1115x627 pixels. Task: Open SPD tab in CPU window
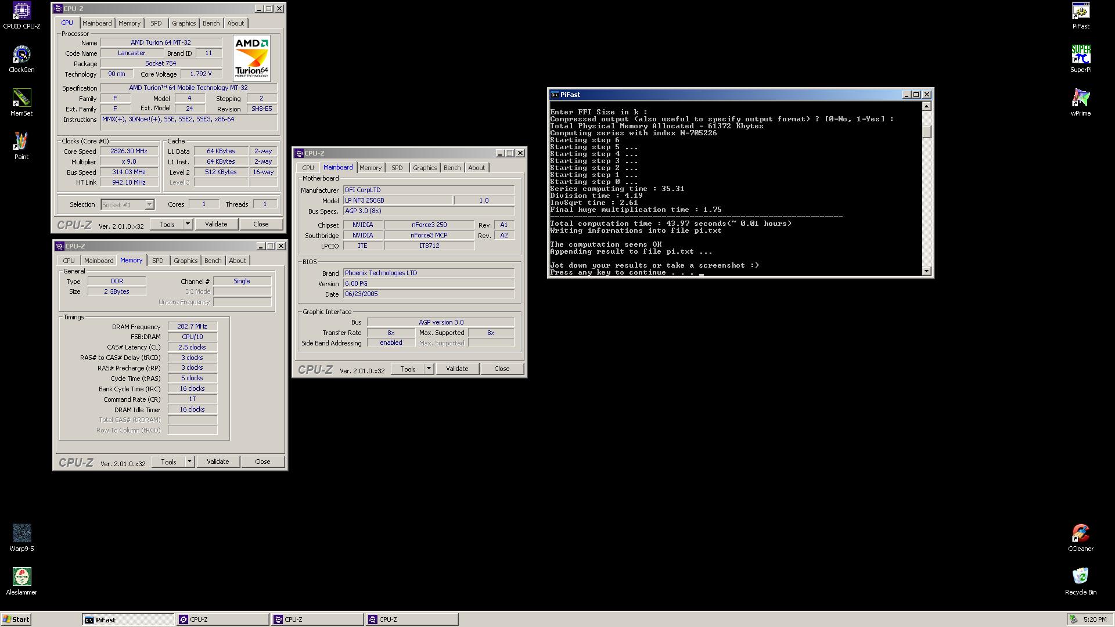tap(156, 23)
